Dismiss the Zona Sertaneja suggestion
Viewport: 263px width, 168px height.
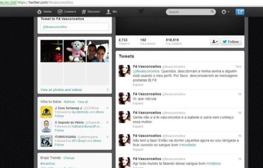click(x=108, y=108)
